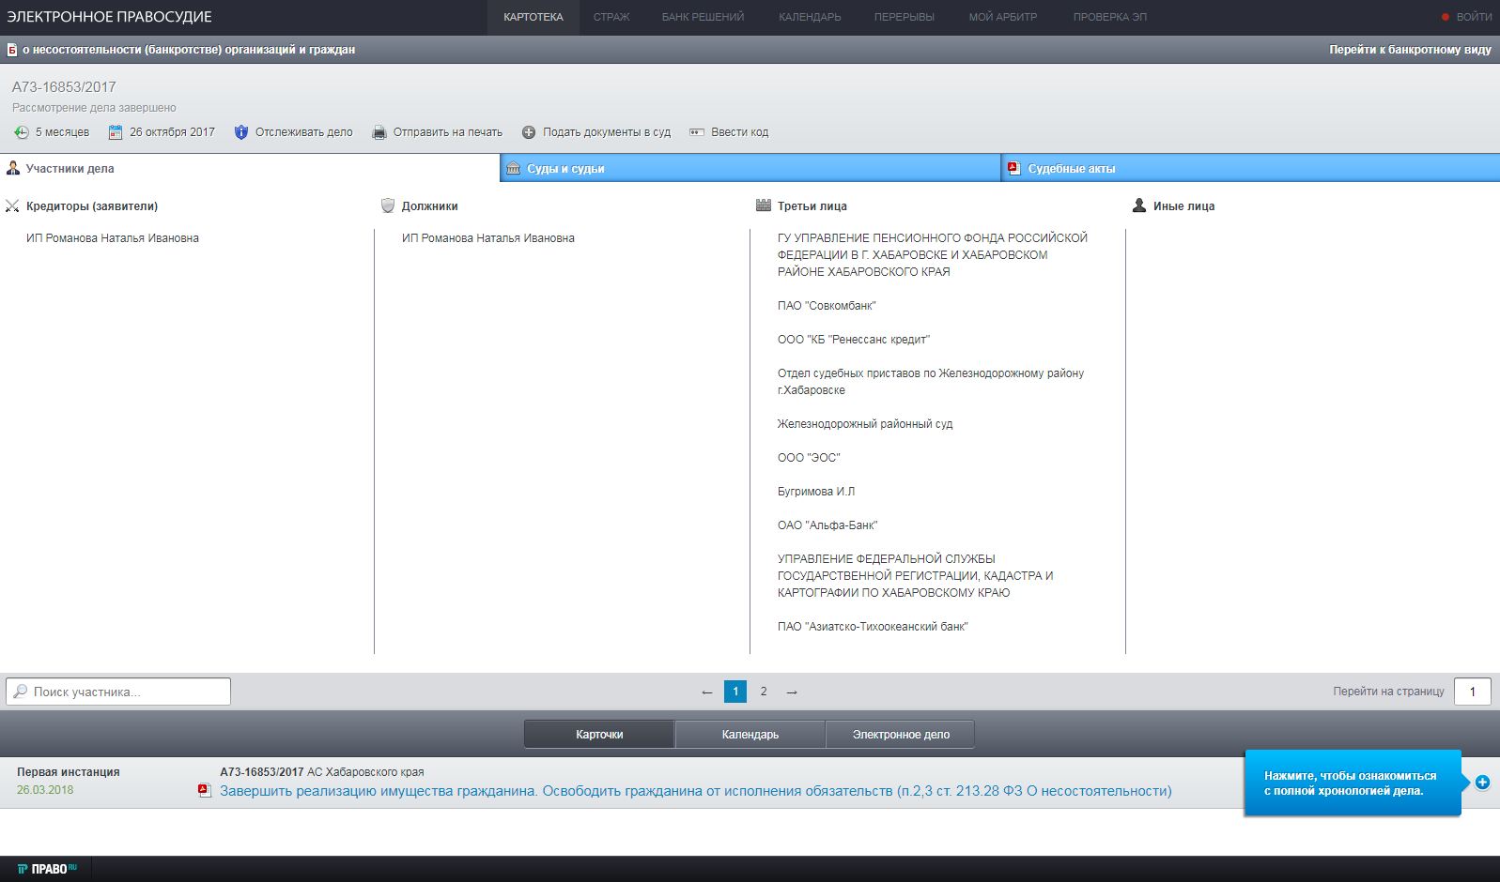Open the decision link Завершить реализацию имущества

click(695, 791)
